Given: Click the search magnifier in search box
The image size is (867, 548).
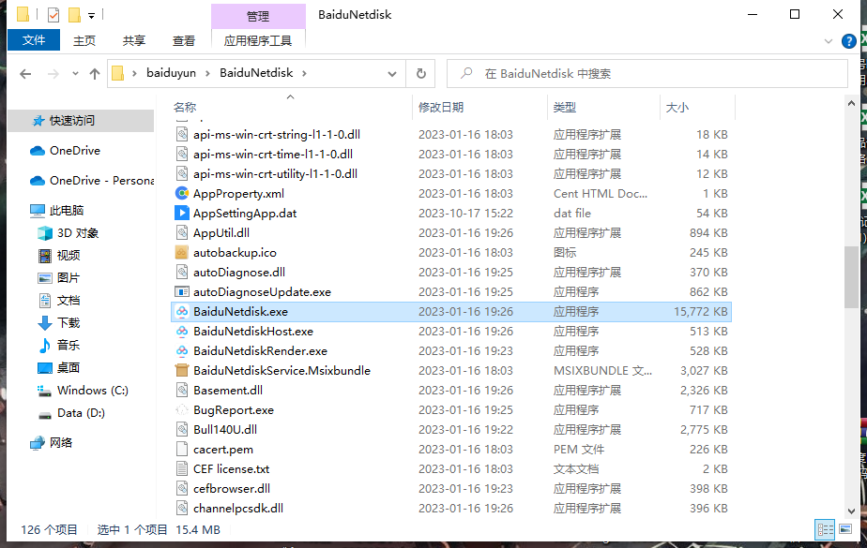Looking at the screenshot, I should point(469,73).
